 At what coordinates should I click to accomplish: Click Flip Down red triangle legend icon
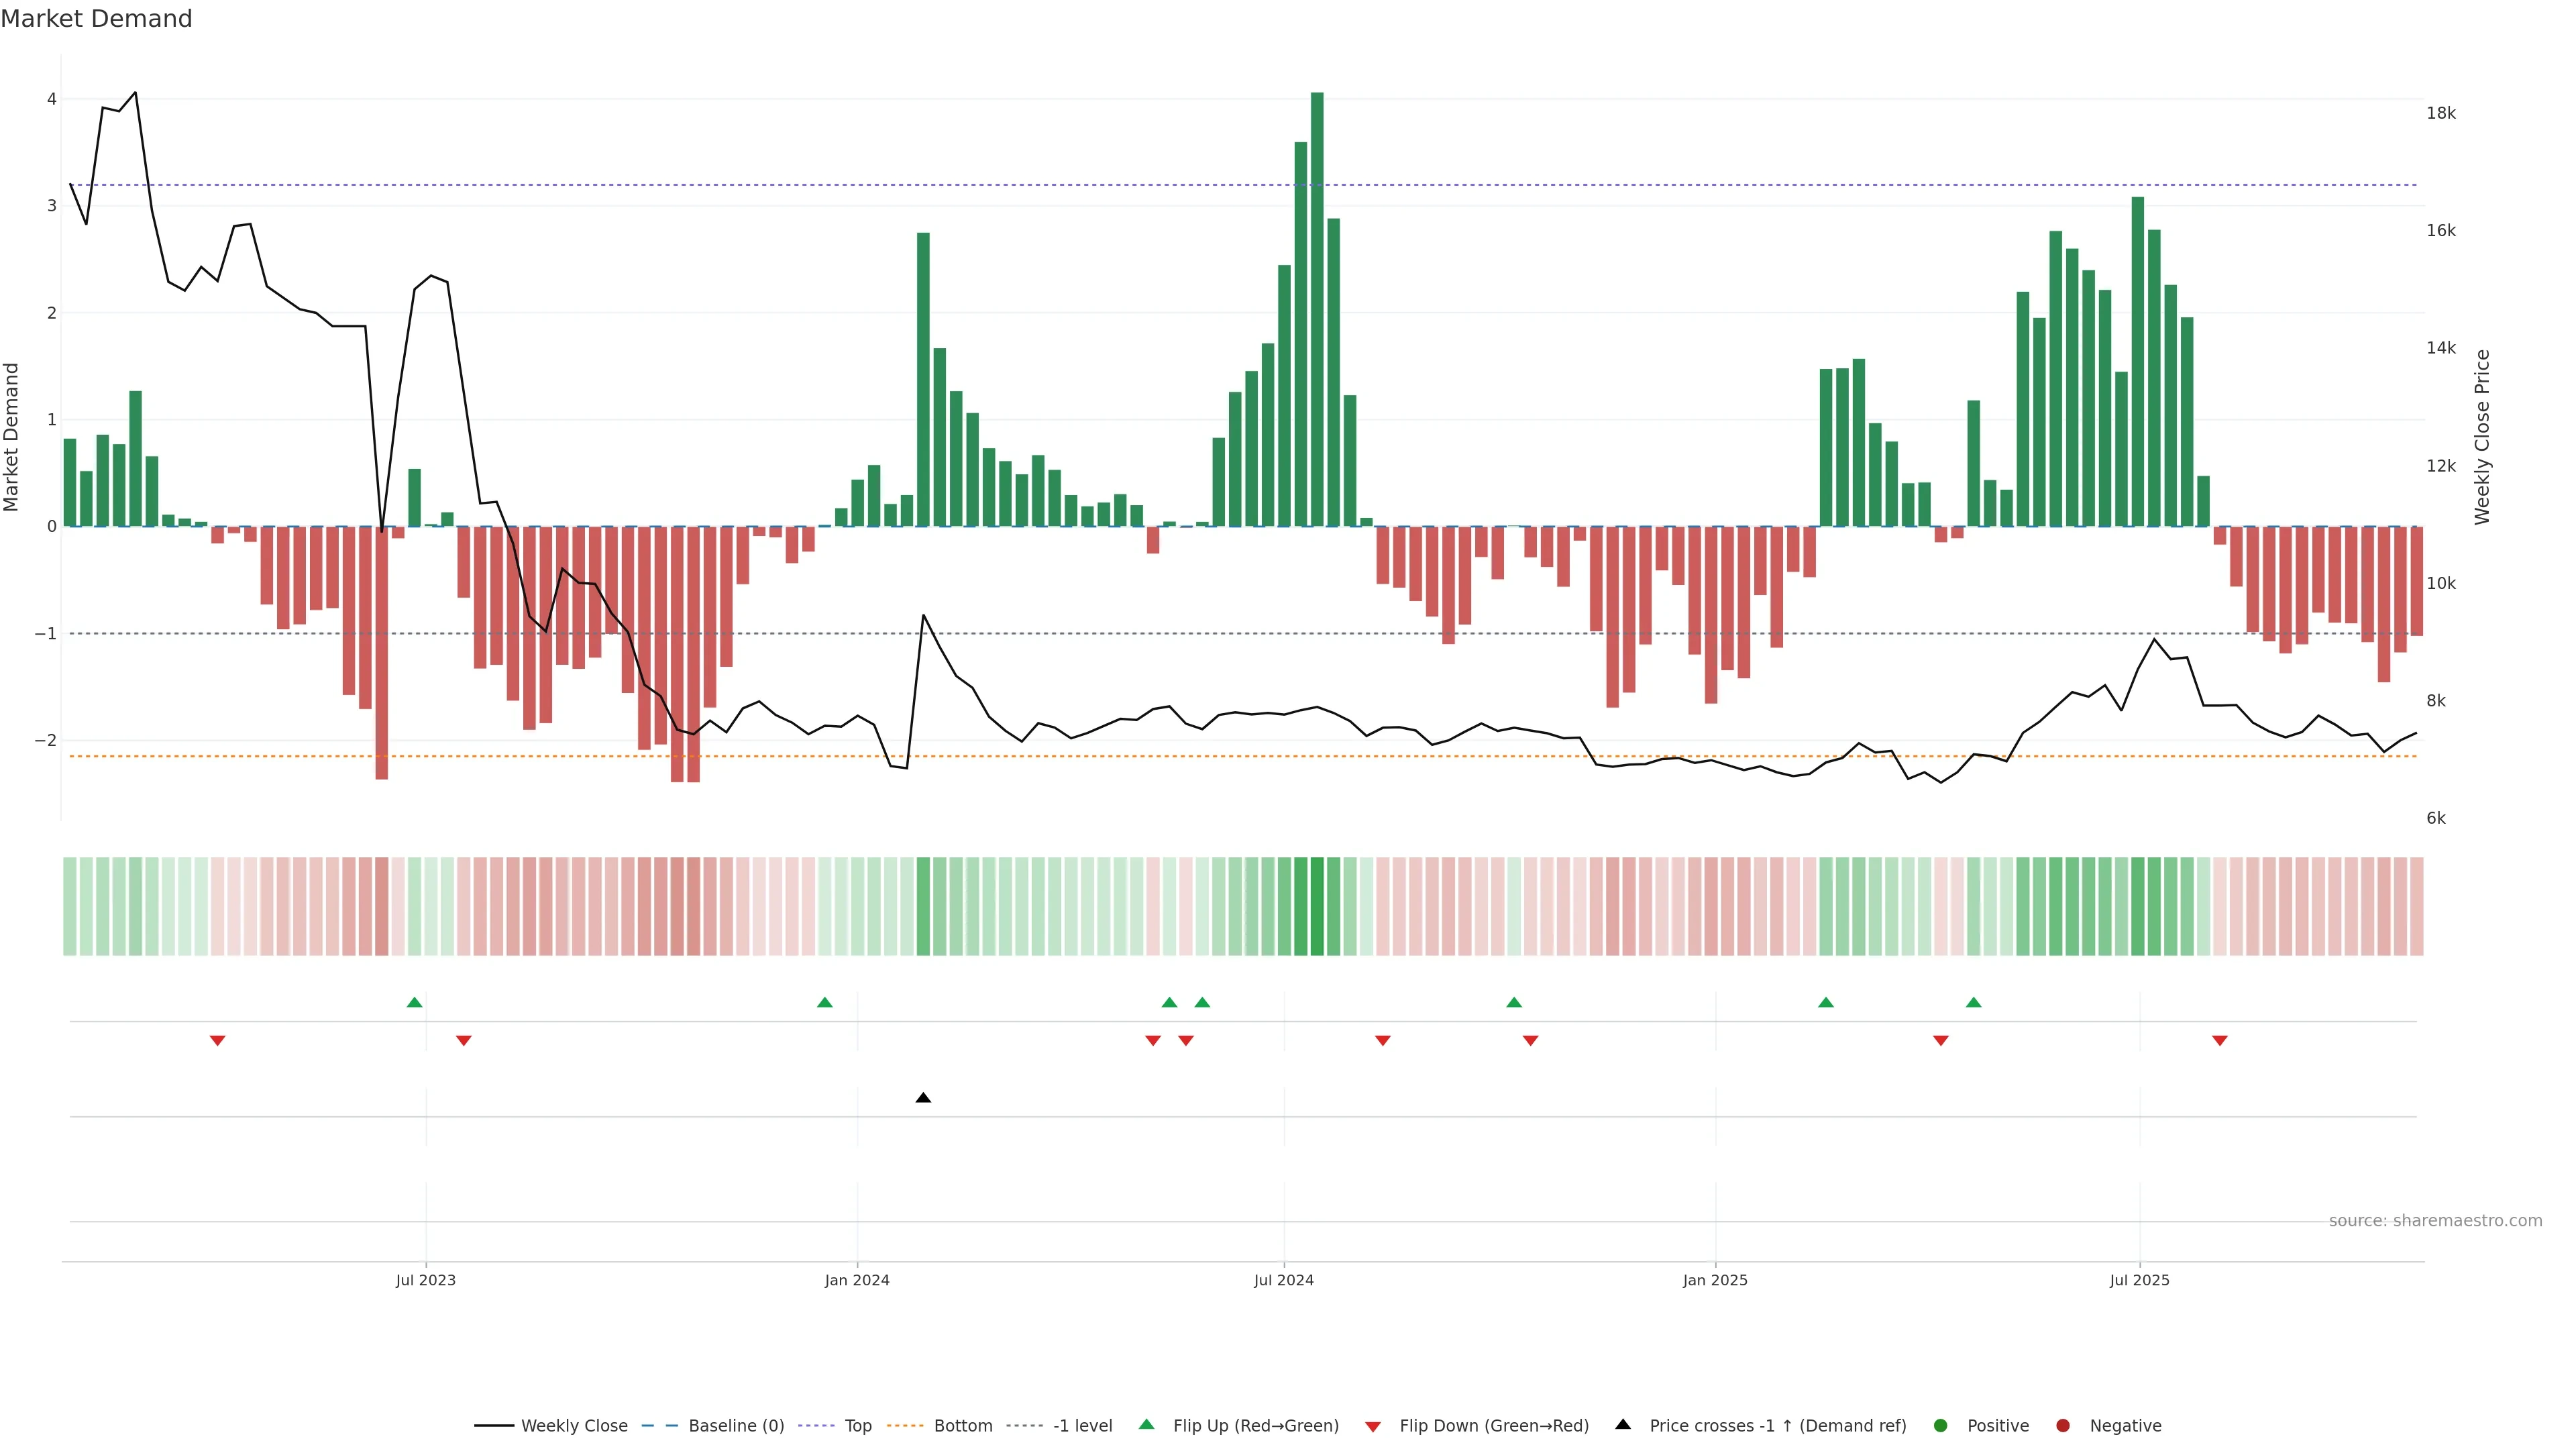click(1373, 1427)
